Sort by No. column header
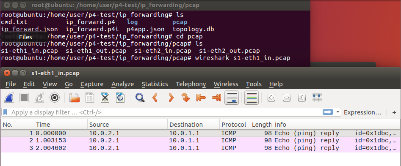The height and width of the screenshot is (166, 401). coord(17,125)
